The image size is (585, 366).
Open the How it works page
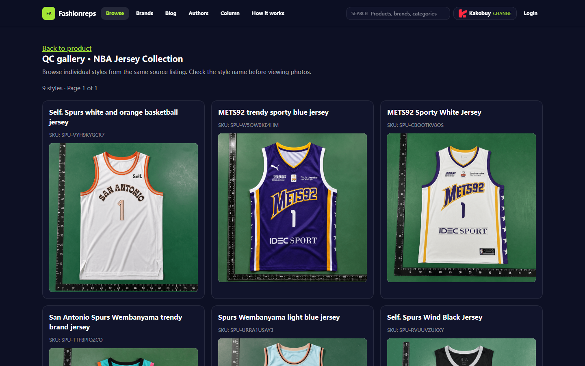point(268,13)
